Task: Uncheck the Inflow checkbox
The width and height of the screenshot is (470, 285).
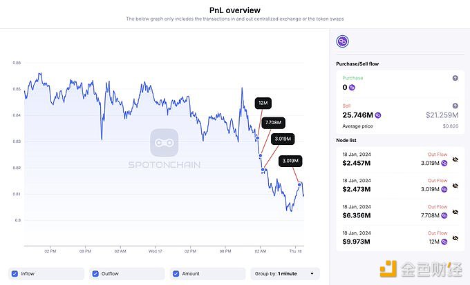Action: tap(15, 274)
